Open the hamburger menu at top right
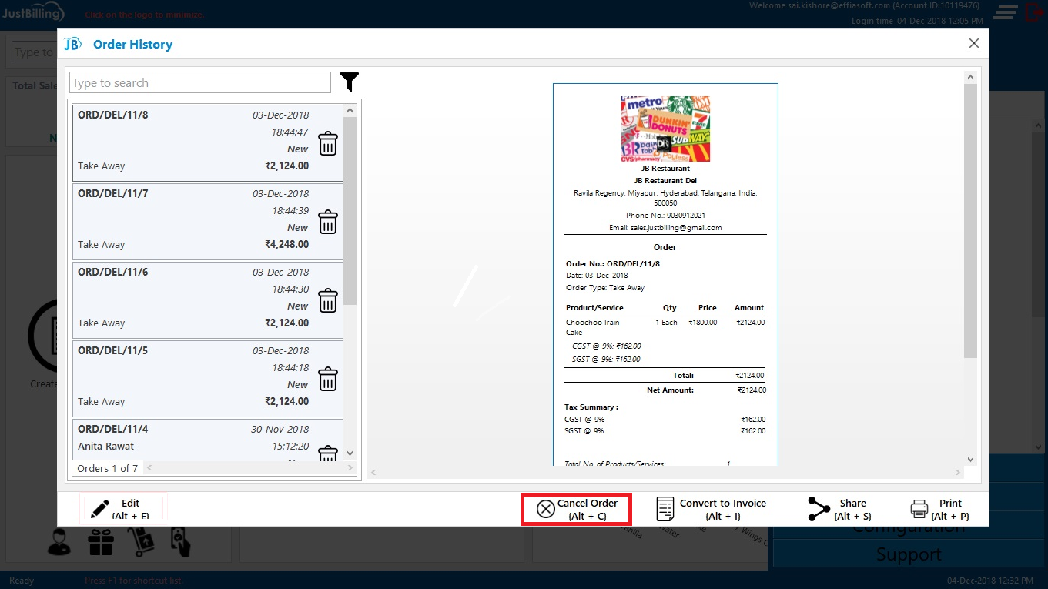 1005,12
